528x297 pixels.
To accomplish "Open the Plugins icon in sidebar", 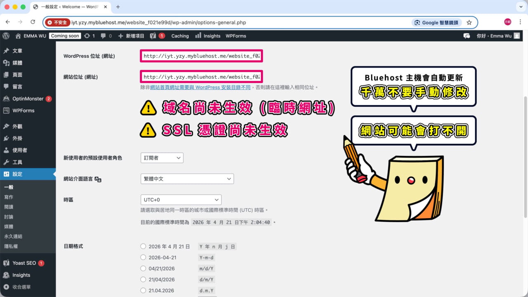I will [x=6, y=138].
